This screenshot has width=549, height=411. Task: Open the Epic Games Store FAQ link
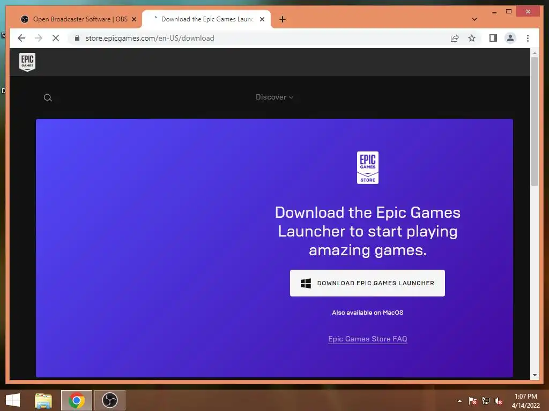click(368, 339)
